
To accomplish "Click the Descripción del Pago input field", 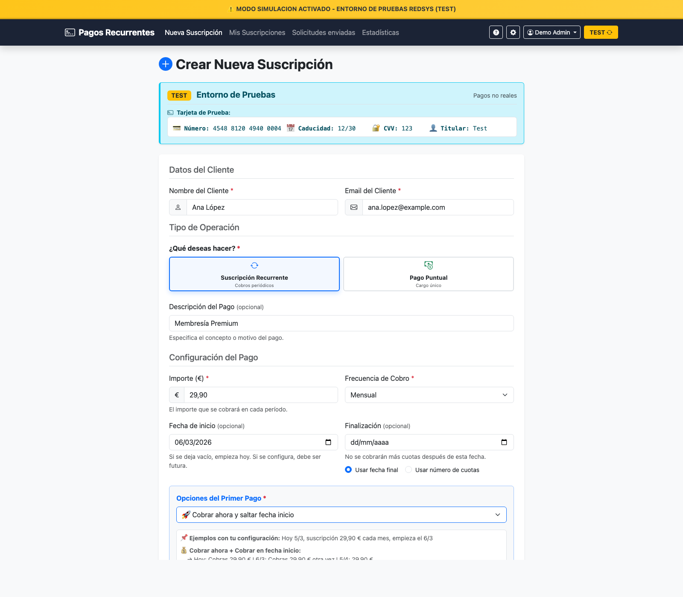I will 341,323.
